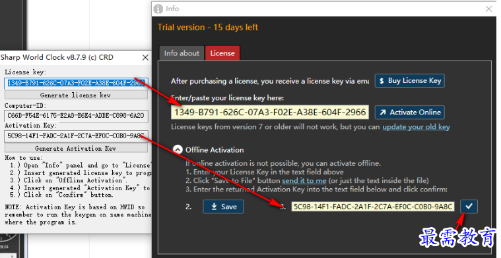501x258 pixels.
Task: Click the How to use heading in the keygen
Action: point(23,158)
